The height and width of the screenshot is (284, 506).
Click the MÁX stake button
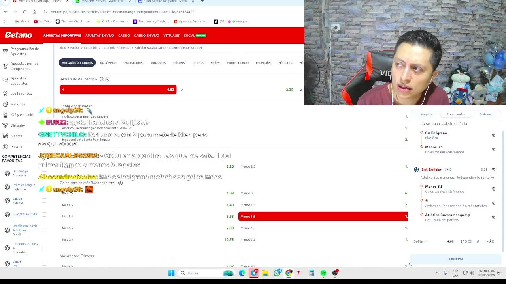[x=490, y=241]
